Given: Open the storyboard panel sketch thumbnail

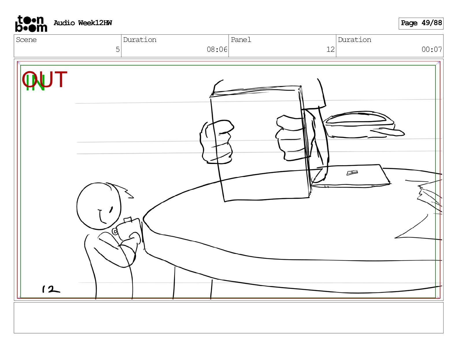Looking at the screenshot, I should click(x=228, y=180).
